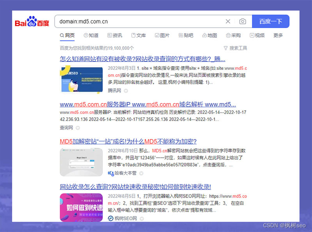The height and width of the screenshot is (232, 312).
Task: Open 搜索工具 filter options
Action: click(235, 48)
